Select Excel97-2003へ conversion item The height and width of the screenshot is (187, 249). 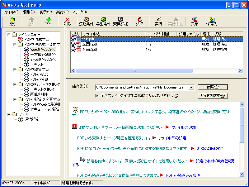43,60
